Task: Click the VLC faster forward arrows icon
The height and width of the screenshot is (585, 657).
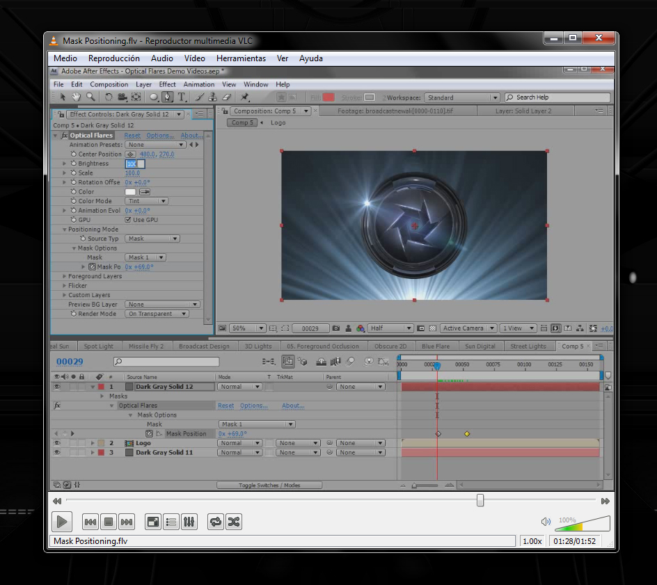Action: (605, 501)
